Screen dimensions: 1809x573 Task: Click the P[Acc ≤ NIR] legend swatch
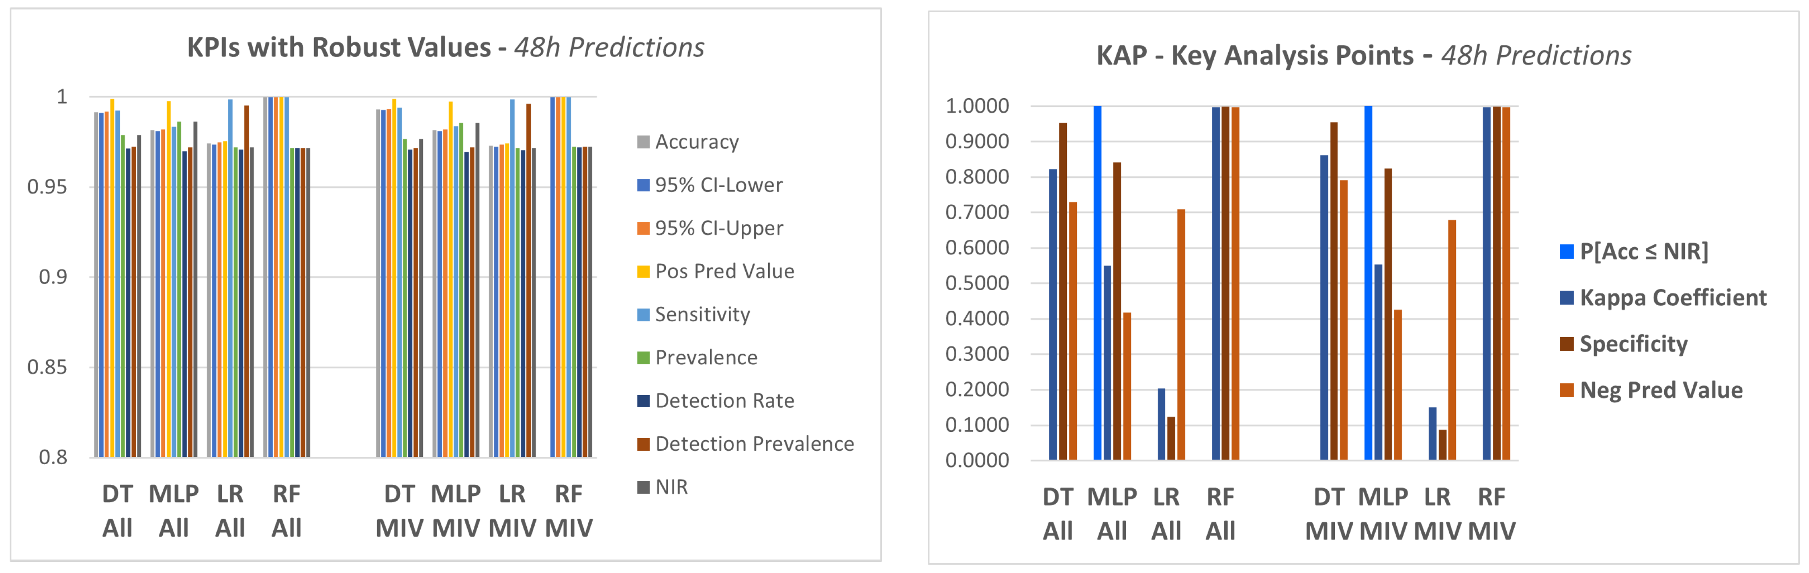[x=1566, y=251]
